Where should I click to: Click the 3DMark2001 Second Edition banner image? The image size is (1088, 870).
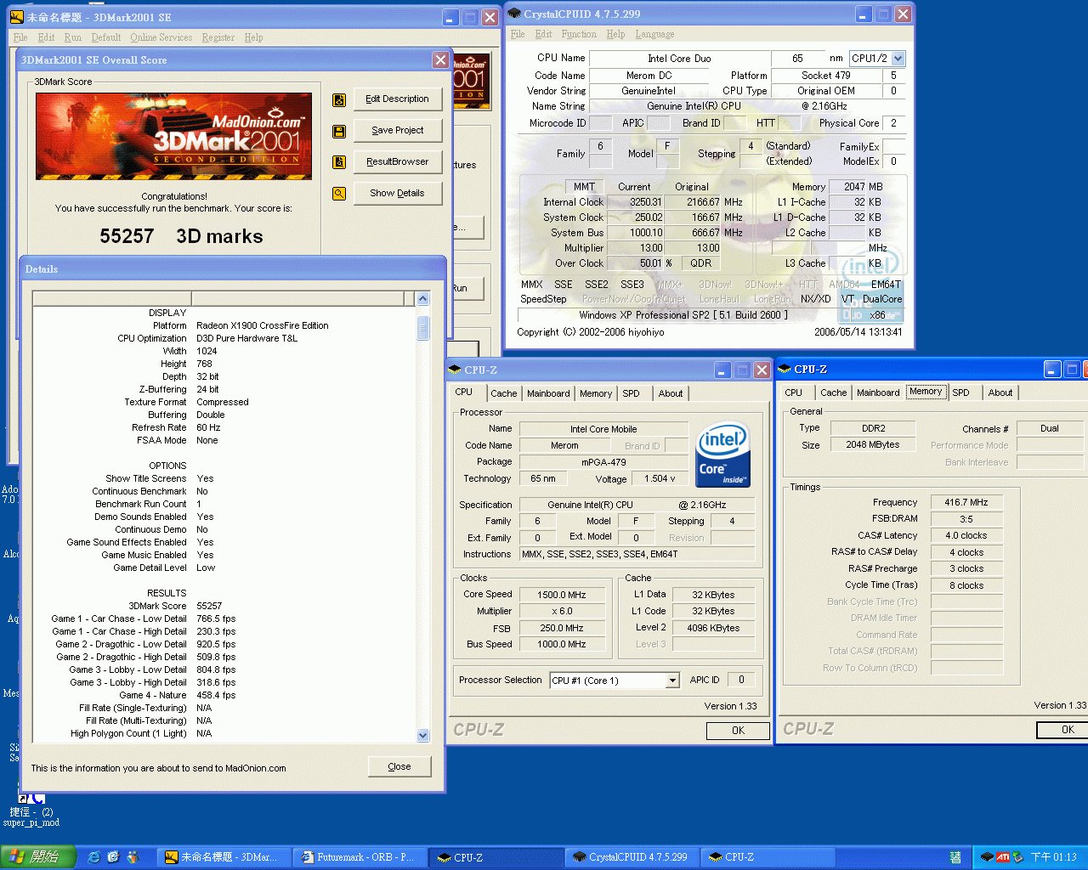tap(173, 136)
